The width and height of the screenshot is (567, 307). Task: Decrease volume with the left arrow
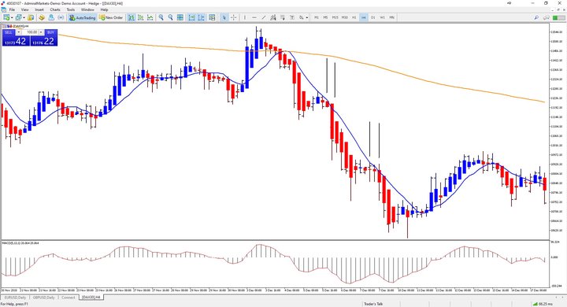[19, 32]
